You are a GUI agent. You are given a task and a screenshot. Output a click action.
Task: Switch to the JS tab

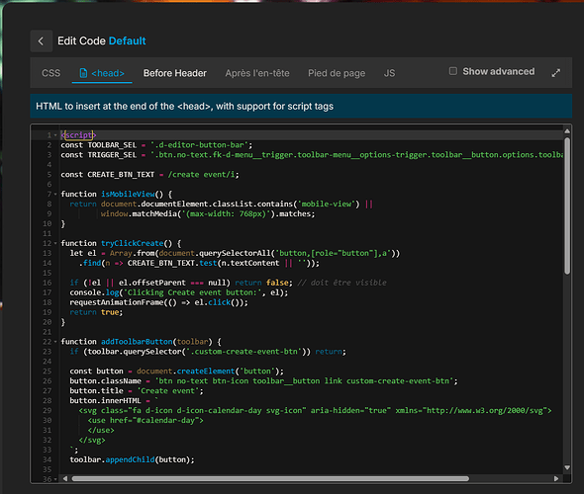pyautogui.click(x=389, y=73)
